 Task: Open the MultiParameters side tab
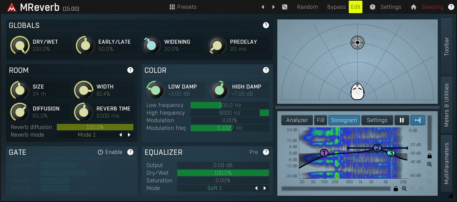coord(446,163)
